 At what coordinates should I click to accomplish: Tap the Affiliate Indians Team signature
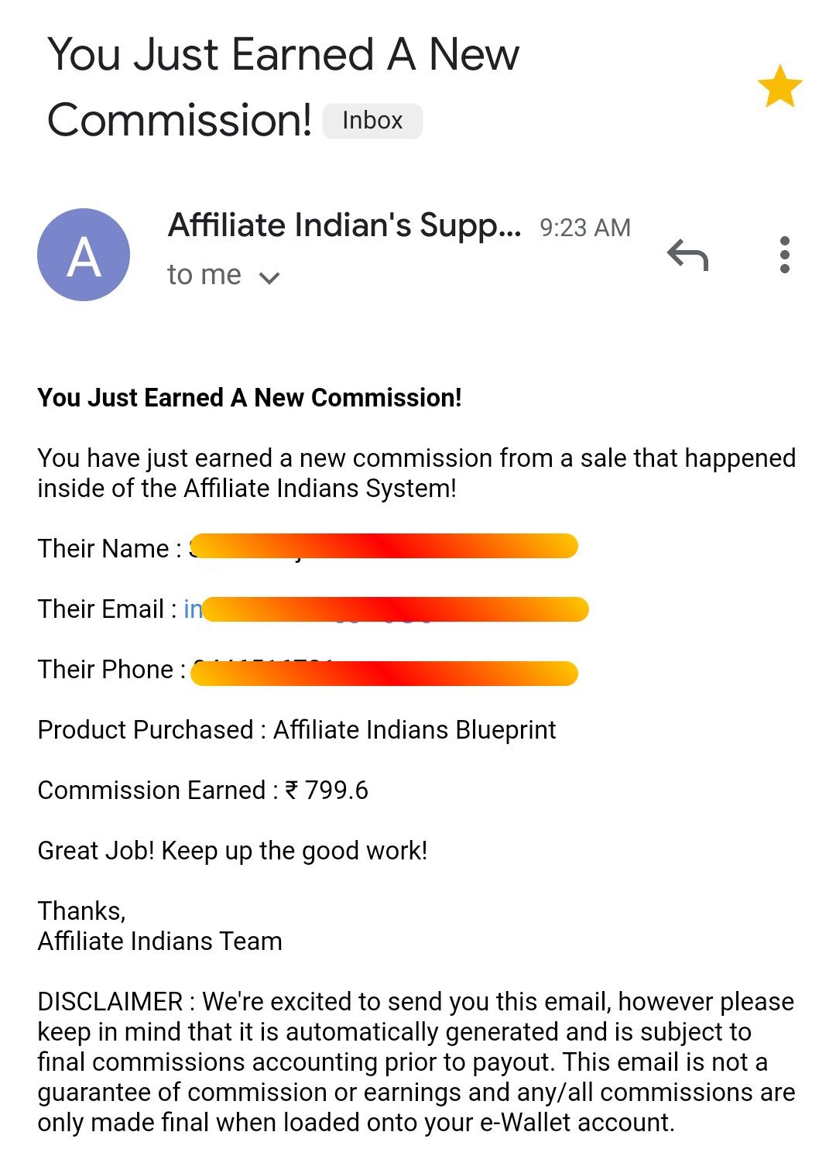point(159,941)
